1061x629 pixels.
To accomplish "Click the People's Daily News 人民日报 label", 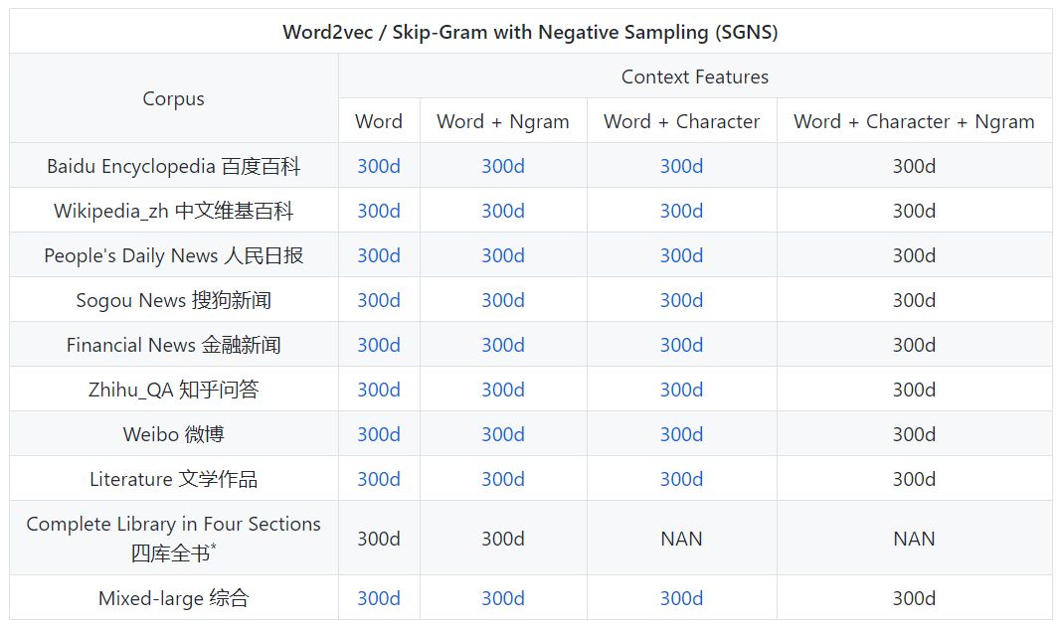I will tap(173, 255).
